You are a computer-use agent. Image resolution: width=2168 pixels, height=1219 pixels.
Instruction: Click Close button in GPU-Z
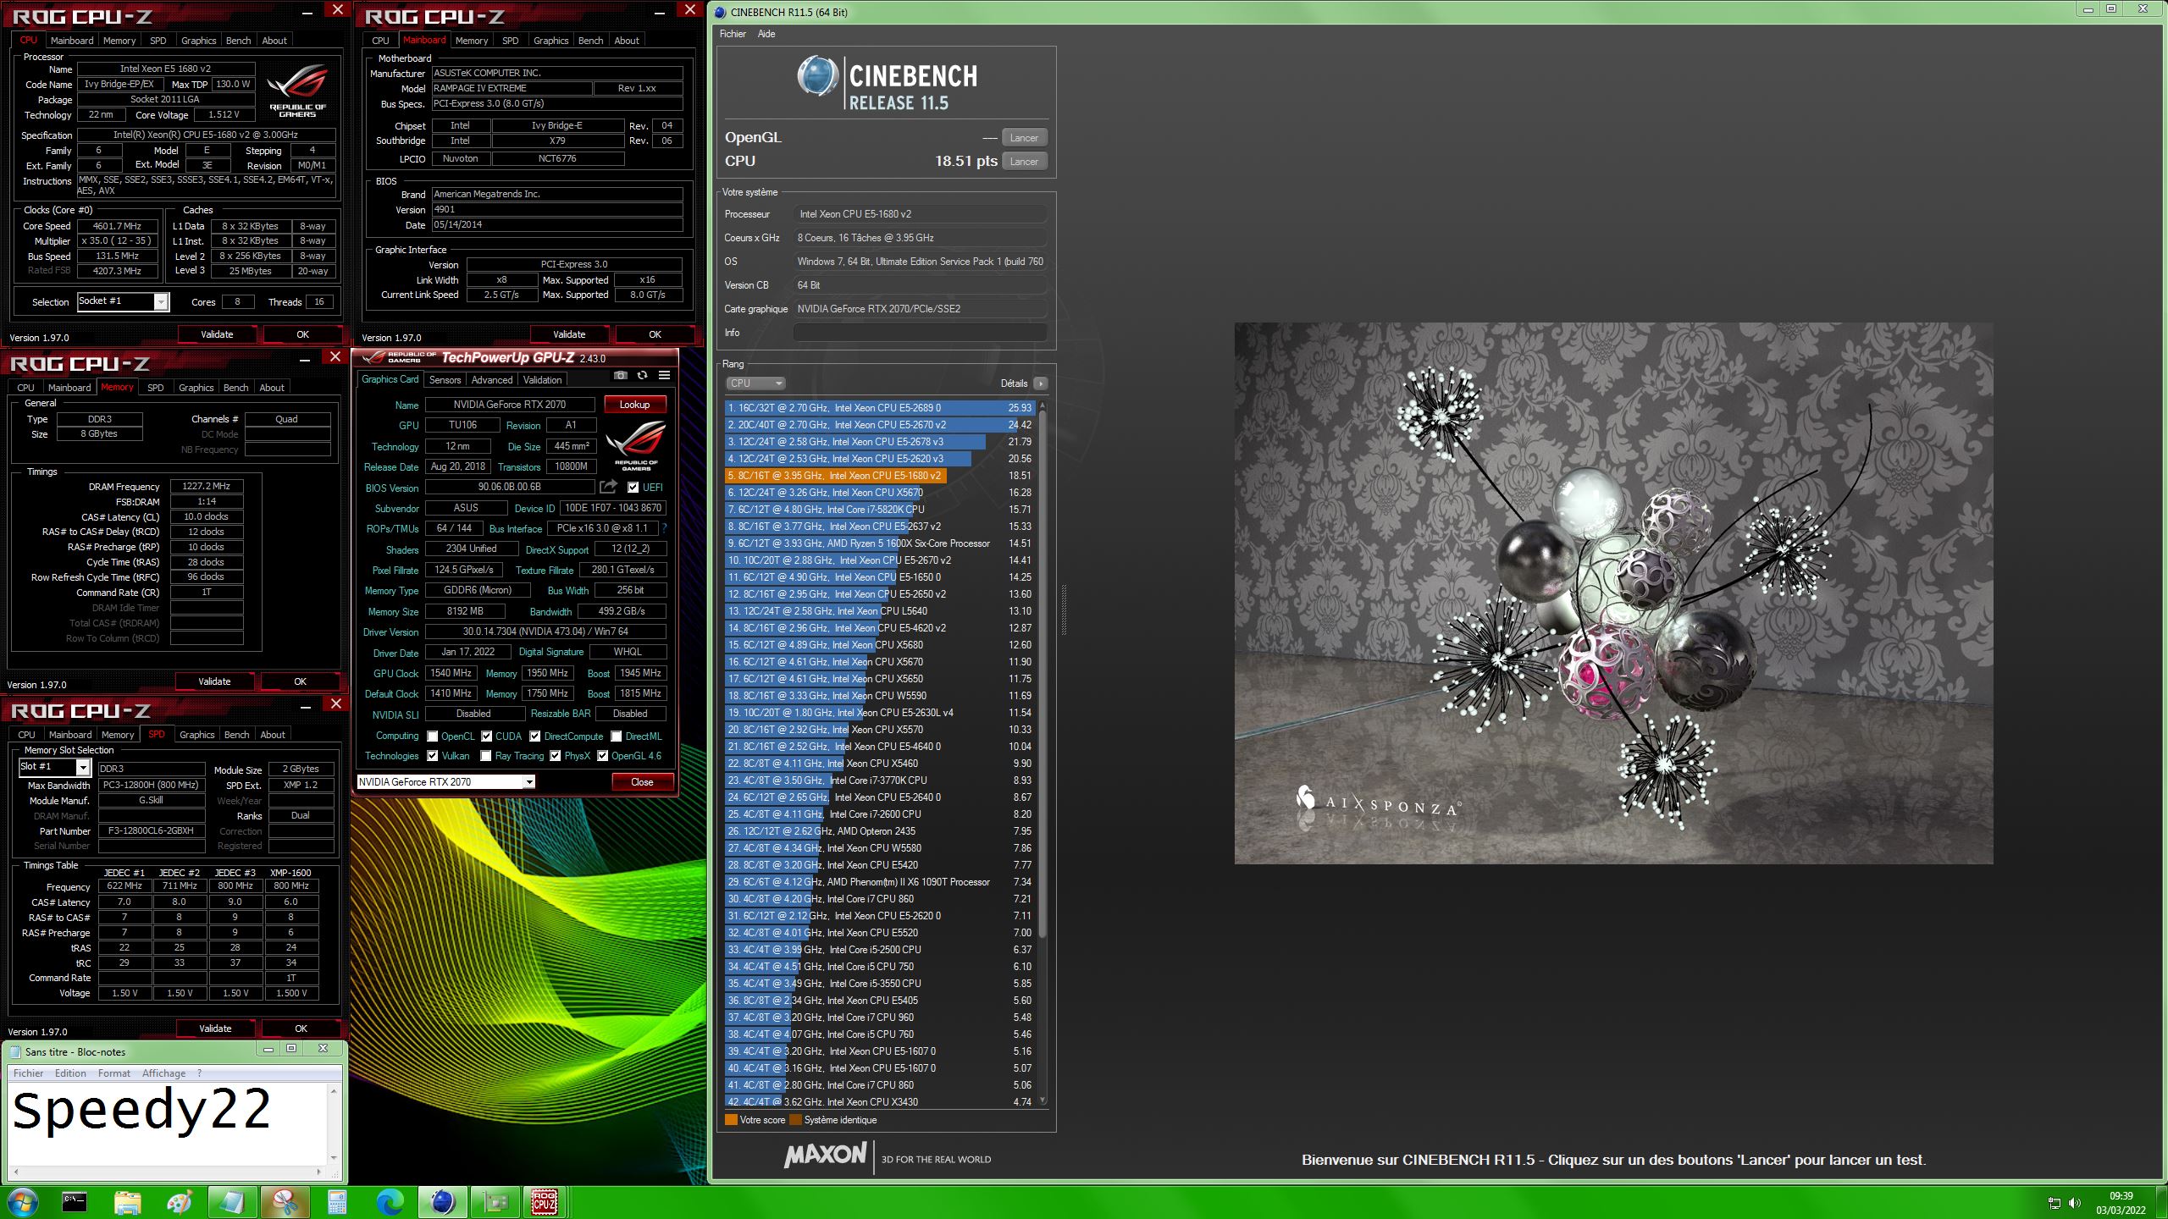(642, 782)
